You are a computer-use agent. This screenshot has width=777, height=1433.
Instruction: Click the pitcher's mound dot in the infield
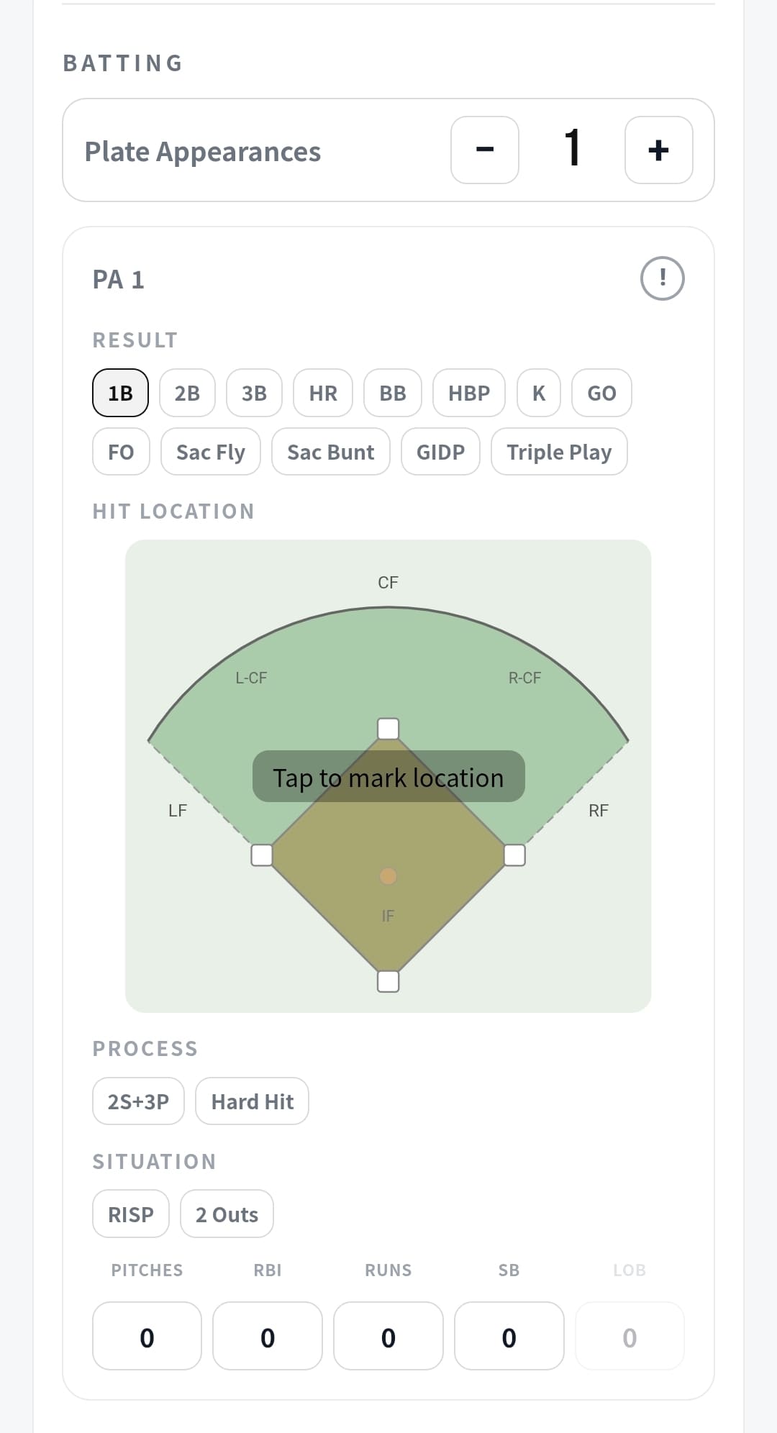(x=388, y=876)
